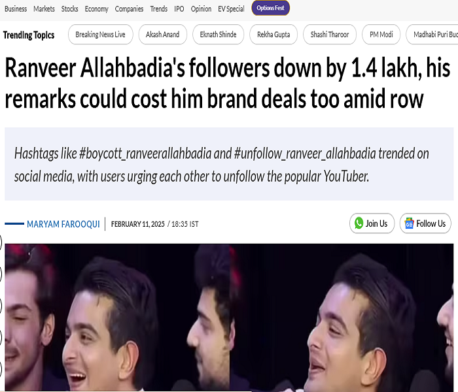458x392 pixels.
Task: Select the Akash Anand trending topic
Action: coord(163,35)
